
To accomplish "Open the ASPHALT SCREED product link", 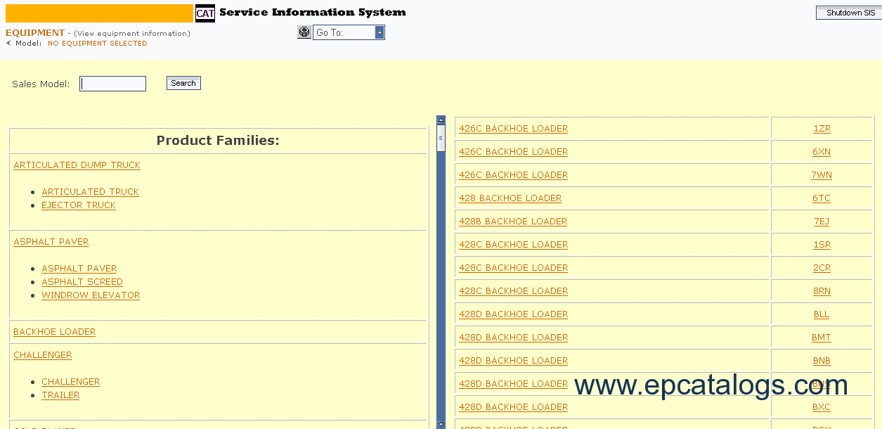I will click(82, 282).
